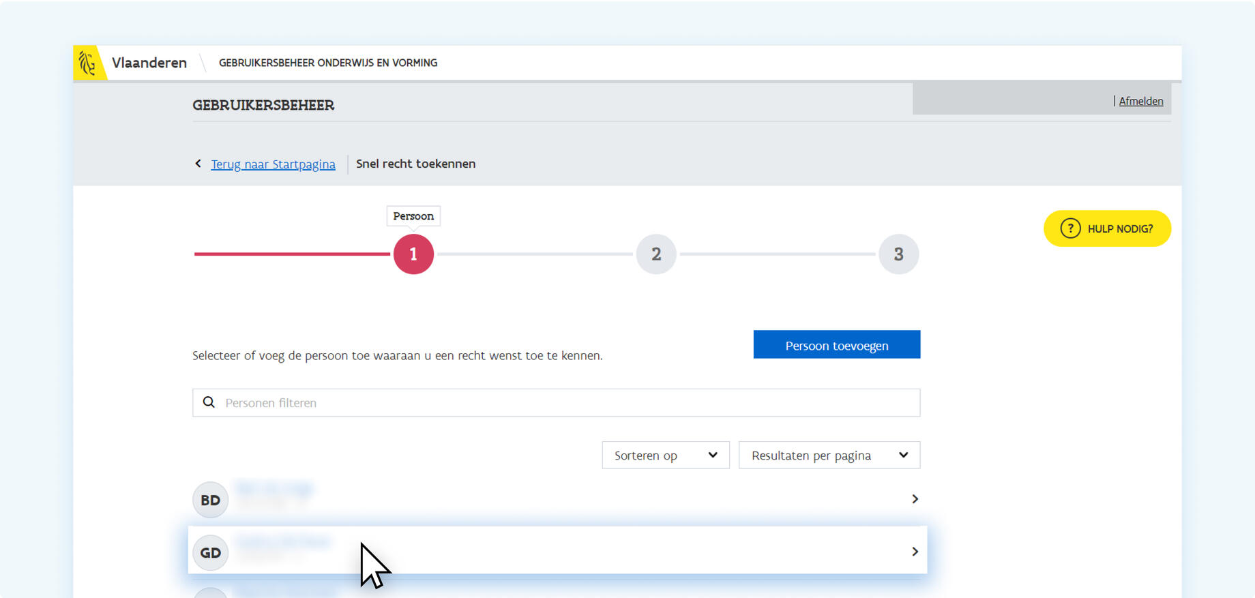
Task: Jump to step 2 circle
Action: click(x=656, y=254)
